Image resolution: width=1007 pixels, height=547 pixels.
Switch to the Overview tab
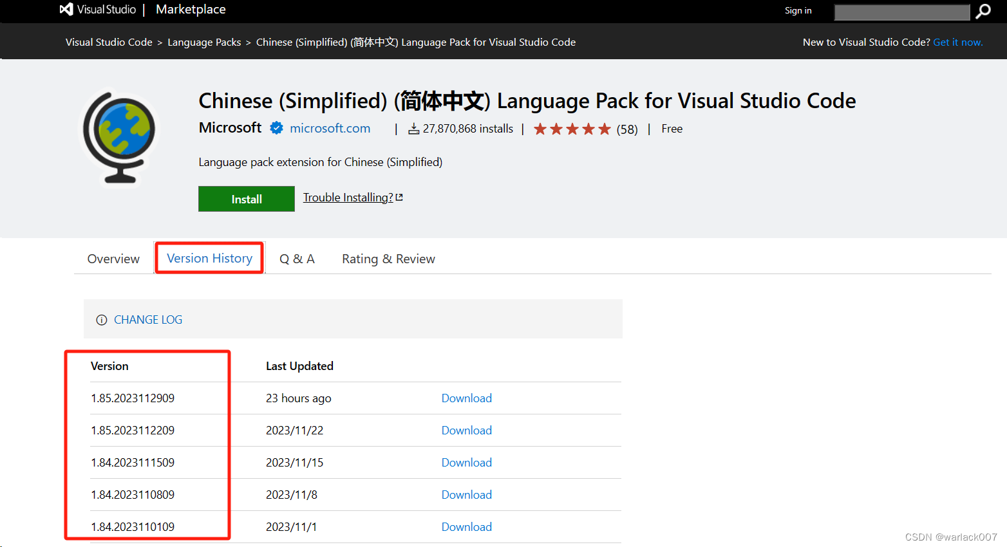(113, 259)
